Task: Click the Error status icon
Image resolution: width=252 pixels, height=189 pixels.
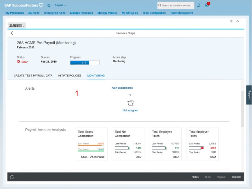Action: click(19, 62)
